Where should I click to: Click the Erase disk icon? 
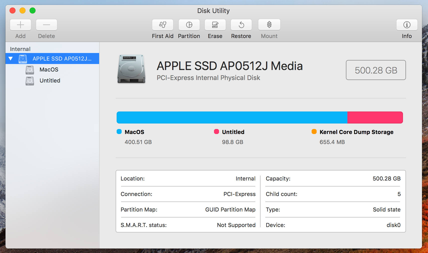pos(215,25)
